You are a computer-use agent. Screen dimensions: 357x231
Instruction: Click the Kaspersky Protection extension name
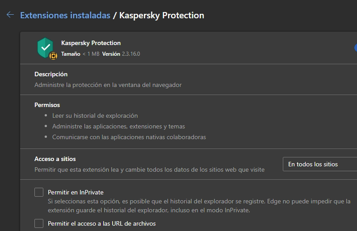pyautogui.click(x=91, y=43)
